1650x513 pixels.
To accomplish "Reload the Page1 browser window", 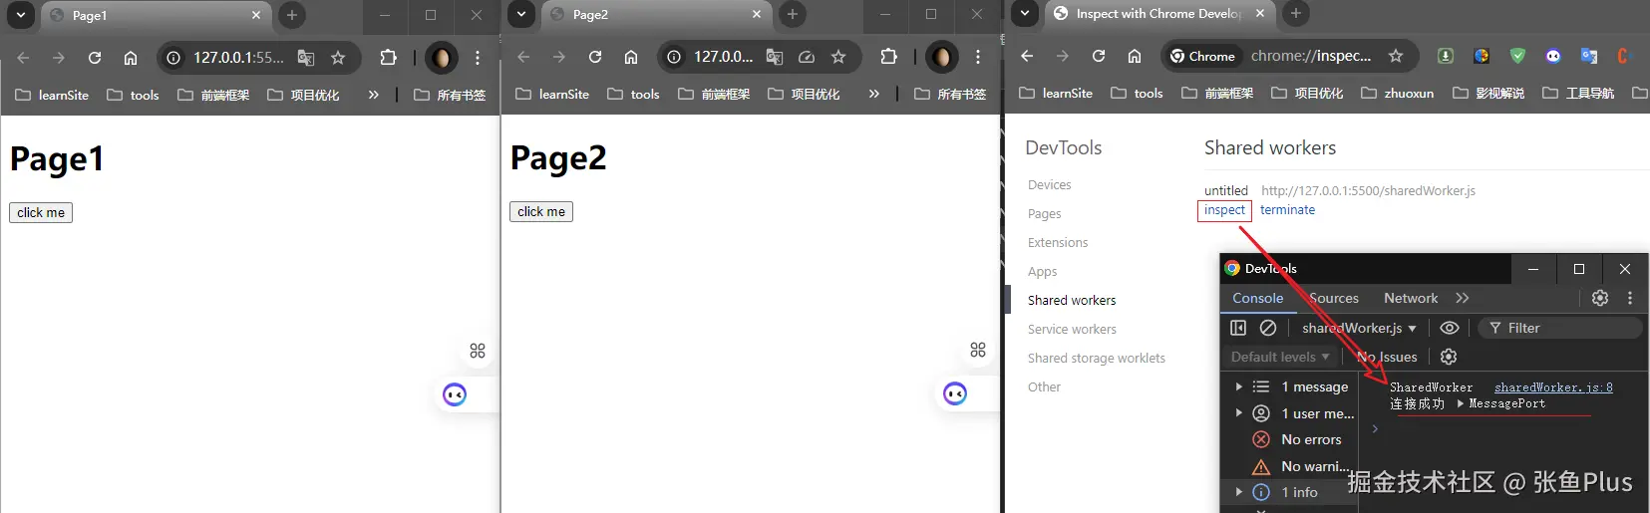I will [95, 58].
